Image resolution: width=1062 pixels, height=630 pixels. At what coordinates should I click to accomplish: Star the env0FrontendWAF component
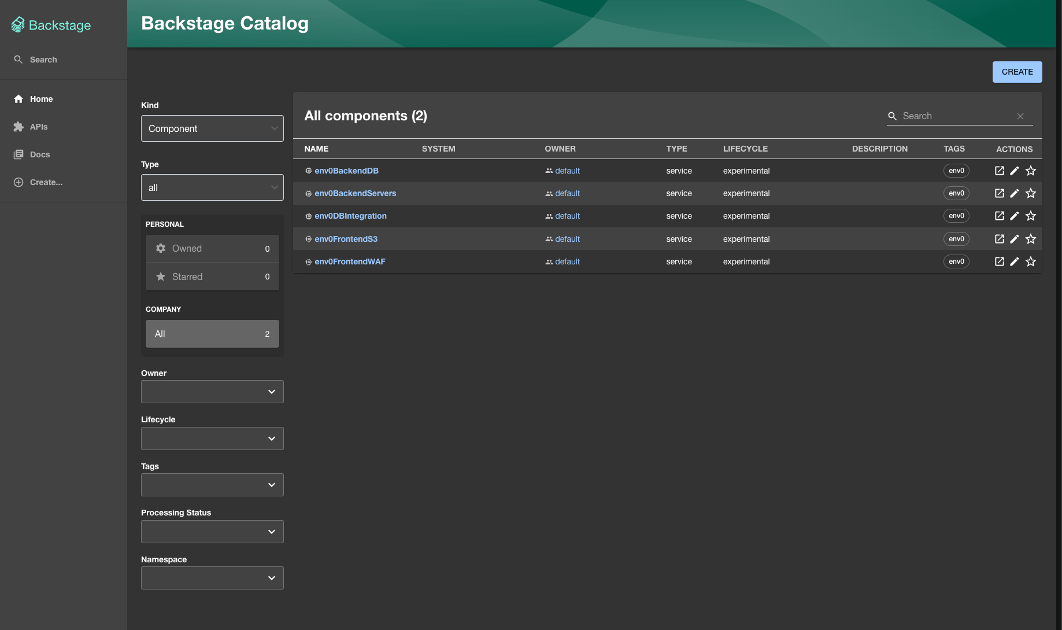click(1031, 261)
